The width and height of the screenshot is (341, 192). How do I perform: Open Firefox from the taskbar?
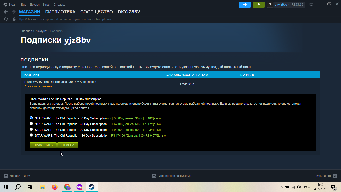(55, 187)
